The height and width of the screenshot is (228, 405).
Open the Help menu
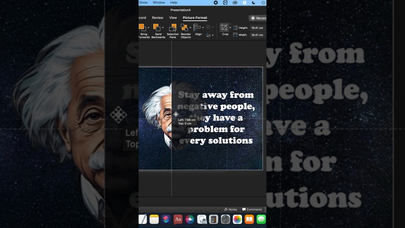coord(174,3)
